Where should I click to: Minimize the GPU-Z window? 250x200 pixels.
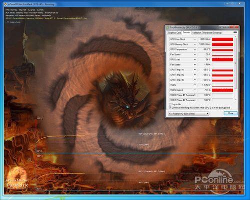coord(221,26)
